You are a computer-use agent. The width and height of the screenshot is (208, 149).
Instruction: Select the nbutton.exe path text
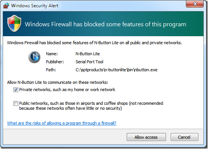pyautogui.click(x=116, y=70)
